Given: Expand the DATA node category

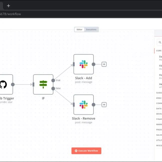Looking at the screenshot, I should click(159, 109).
